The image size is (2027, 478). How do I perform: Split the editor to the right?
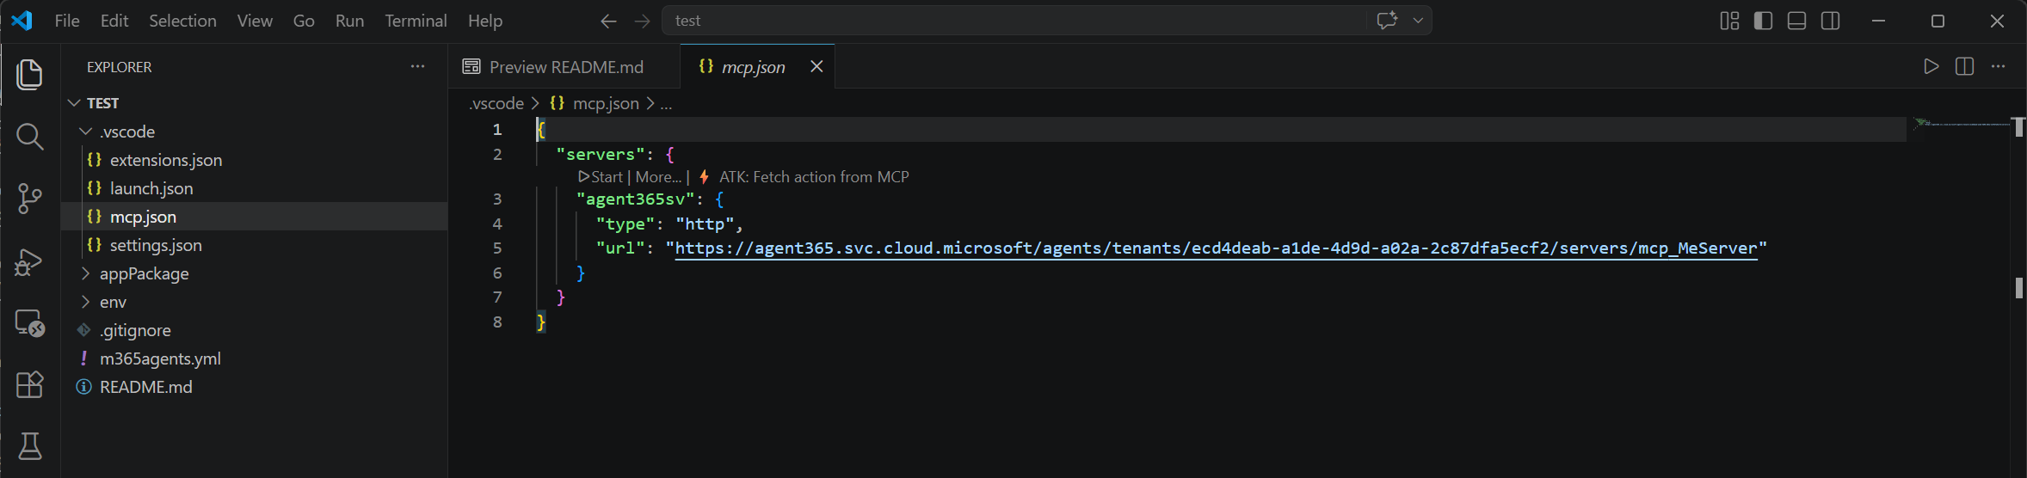(x=1964, y=67)
